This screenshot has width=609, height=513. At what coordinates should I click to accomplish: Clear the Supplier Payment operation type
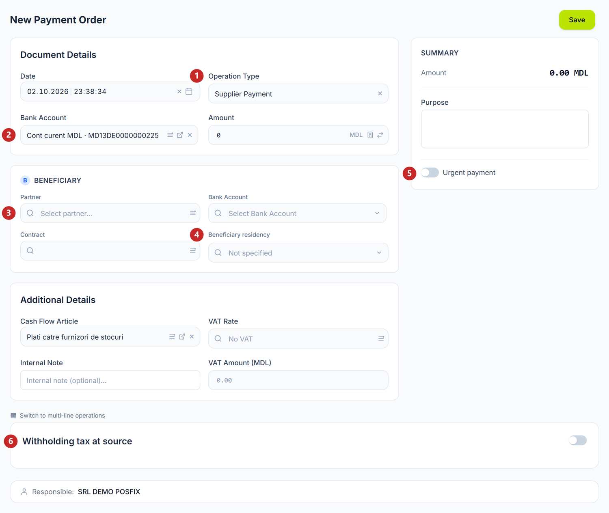tap(380, 94)
